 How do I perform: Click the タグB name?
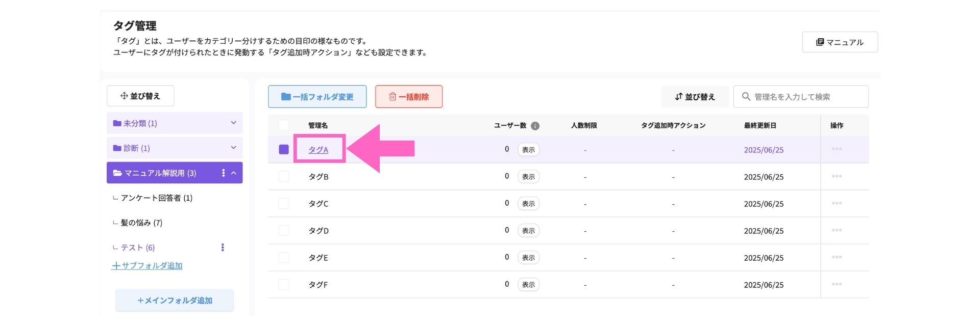(x=318, y=177)
